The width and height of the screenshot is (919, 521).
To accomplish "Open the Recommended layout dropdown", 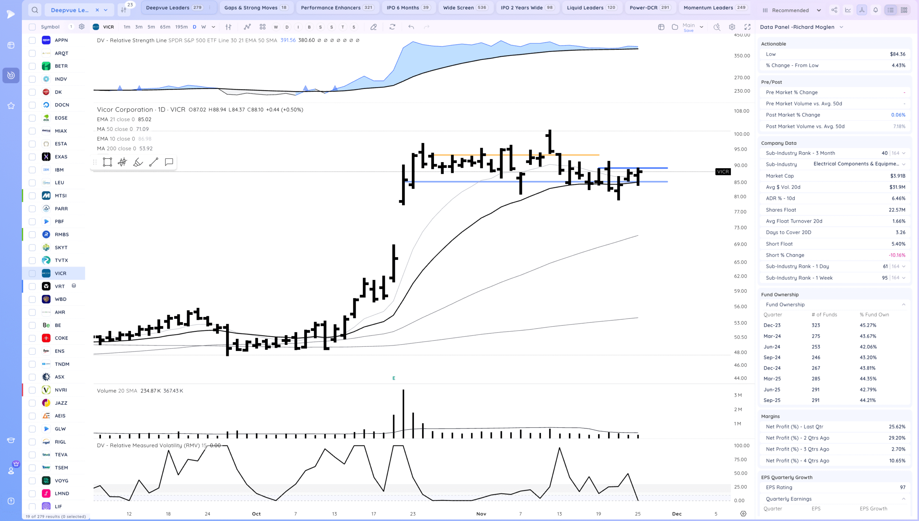I will (x=791, y=10).
